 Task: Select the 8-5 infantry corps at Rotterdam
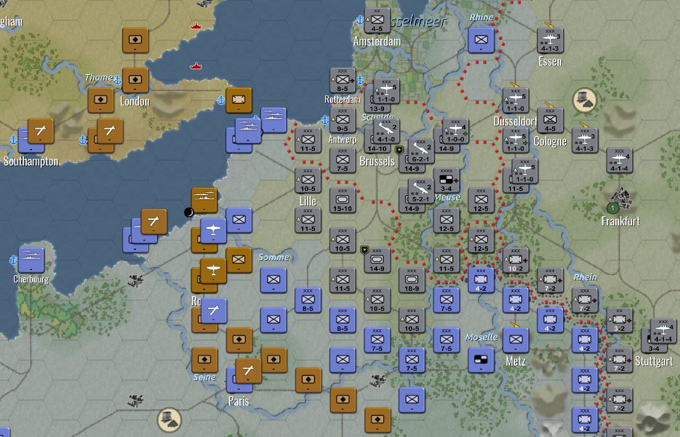click(x=342, y=80)
